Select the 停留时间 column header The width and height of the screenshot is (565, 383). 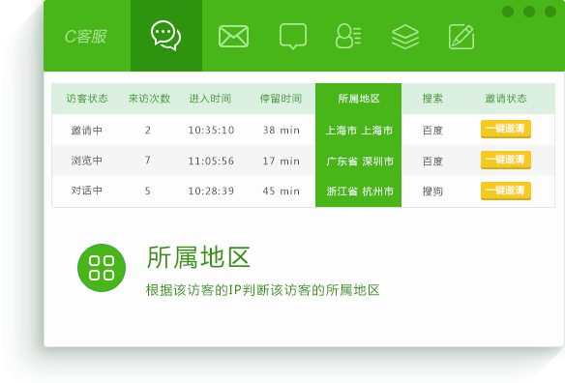point(281,99)
